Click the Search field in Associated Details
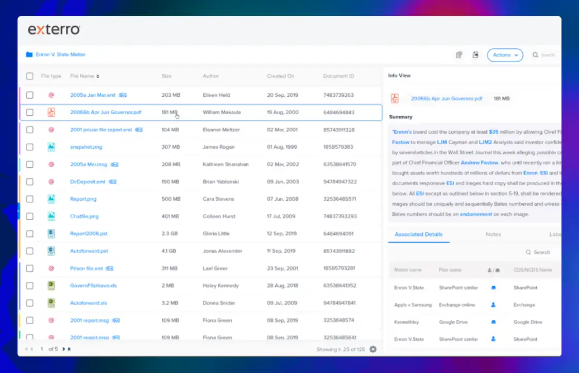This screenshot has height=373, width=579. point(542,253)
